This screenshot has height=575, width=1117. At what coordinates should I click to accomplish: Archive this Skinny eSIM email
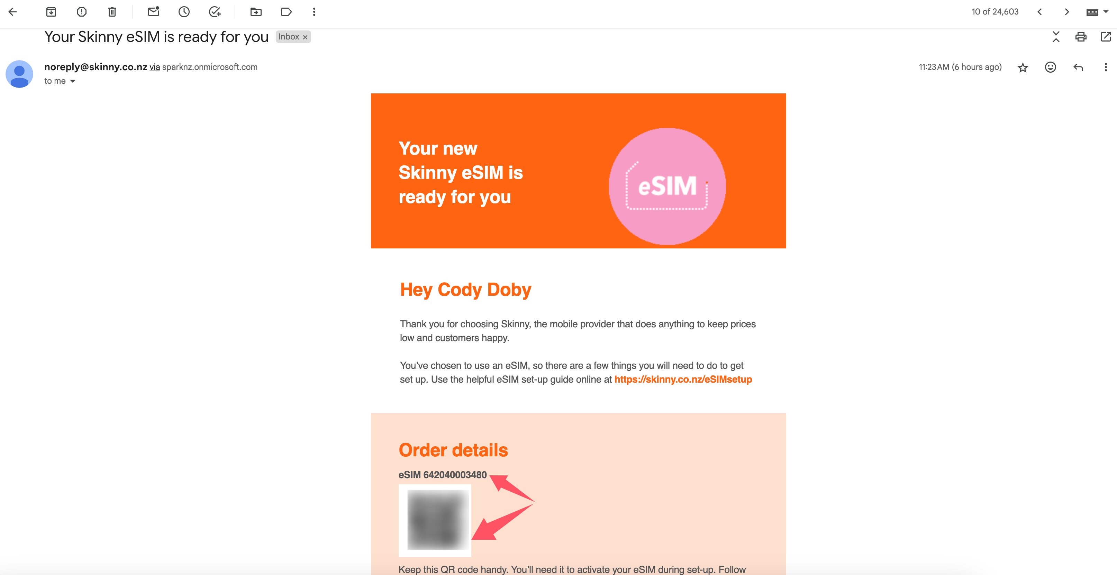tap(51, 12)
